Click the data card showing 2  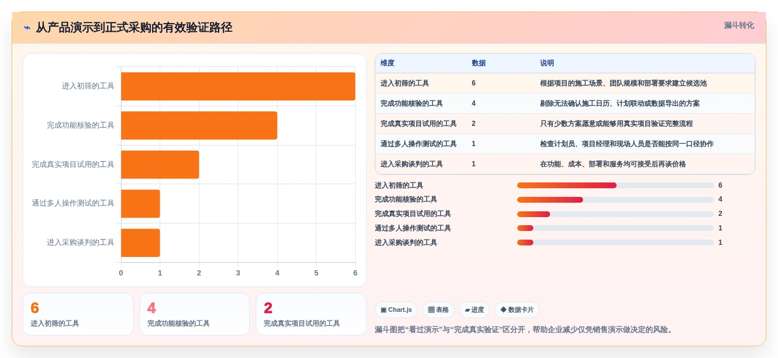pos(311,314)
